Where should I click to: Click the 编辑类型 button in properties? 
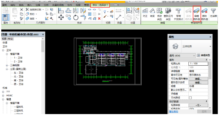coord(203,55)
